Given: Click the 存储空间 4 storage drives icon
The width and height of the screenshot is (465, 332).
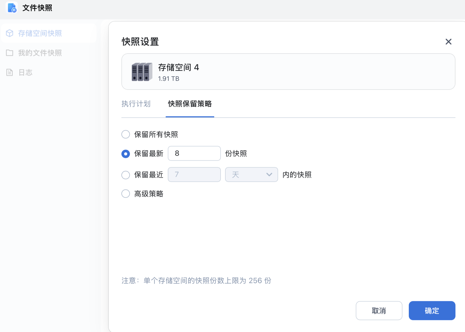Looking at the screenshot, I should (x=142, y=72).
